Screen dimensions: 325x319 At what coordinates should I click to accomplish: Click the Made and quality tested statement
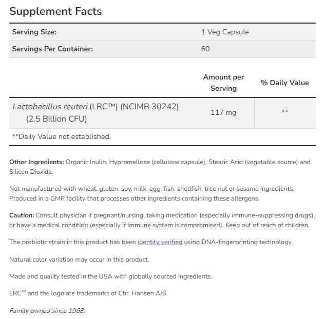tap(110, 276)
